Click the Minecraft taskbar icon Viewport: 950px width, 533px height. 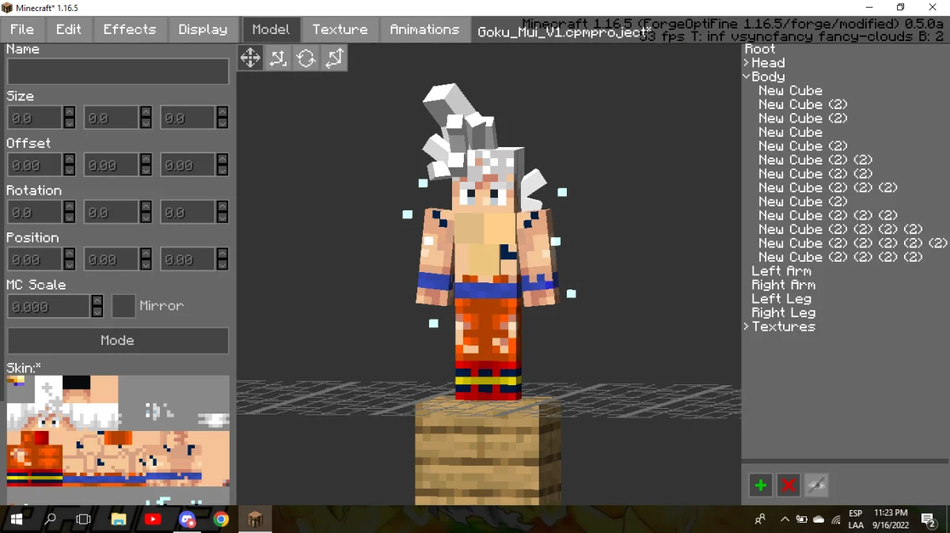(255, 520)
